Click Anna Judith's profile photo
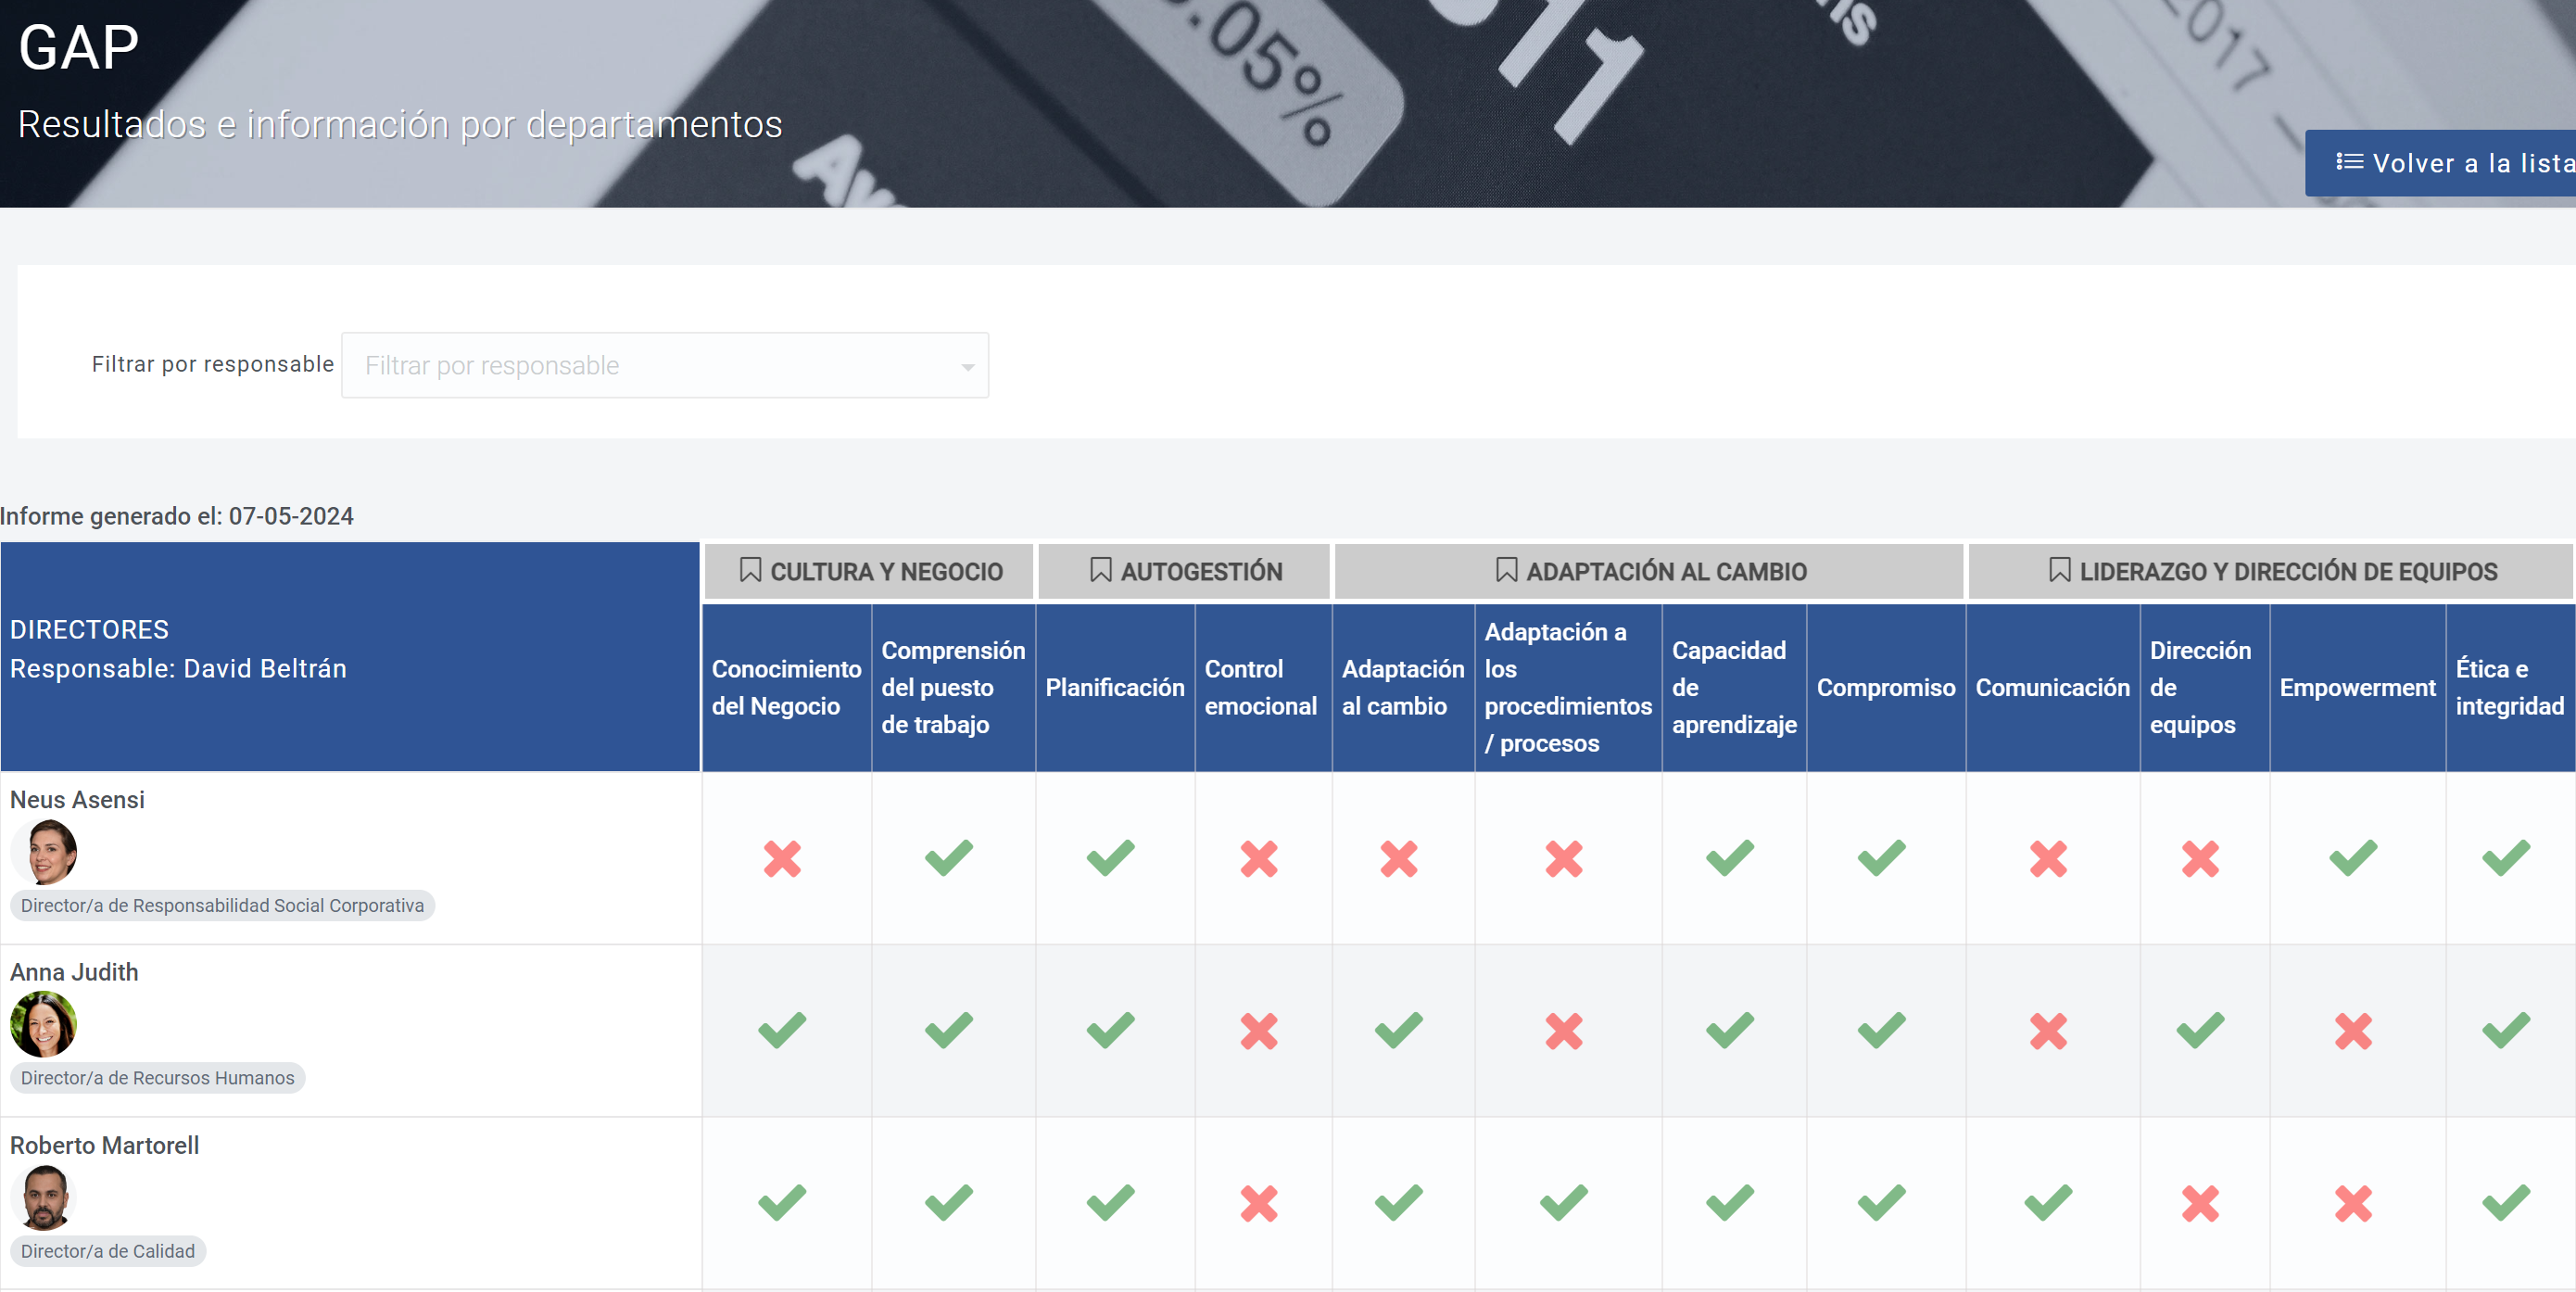The image size is (2576, 1292). (x=43, y=1024)
